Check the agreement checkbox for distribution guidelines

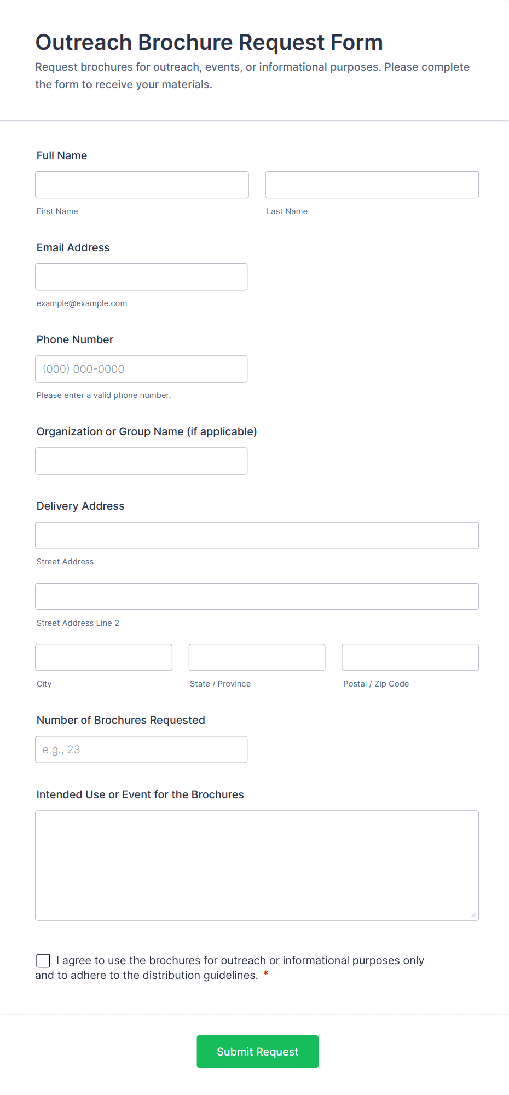point(43,961)
